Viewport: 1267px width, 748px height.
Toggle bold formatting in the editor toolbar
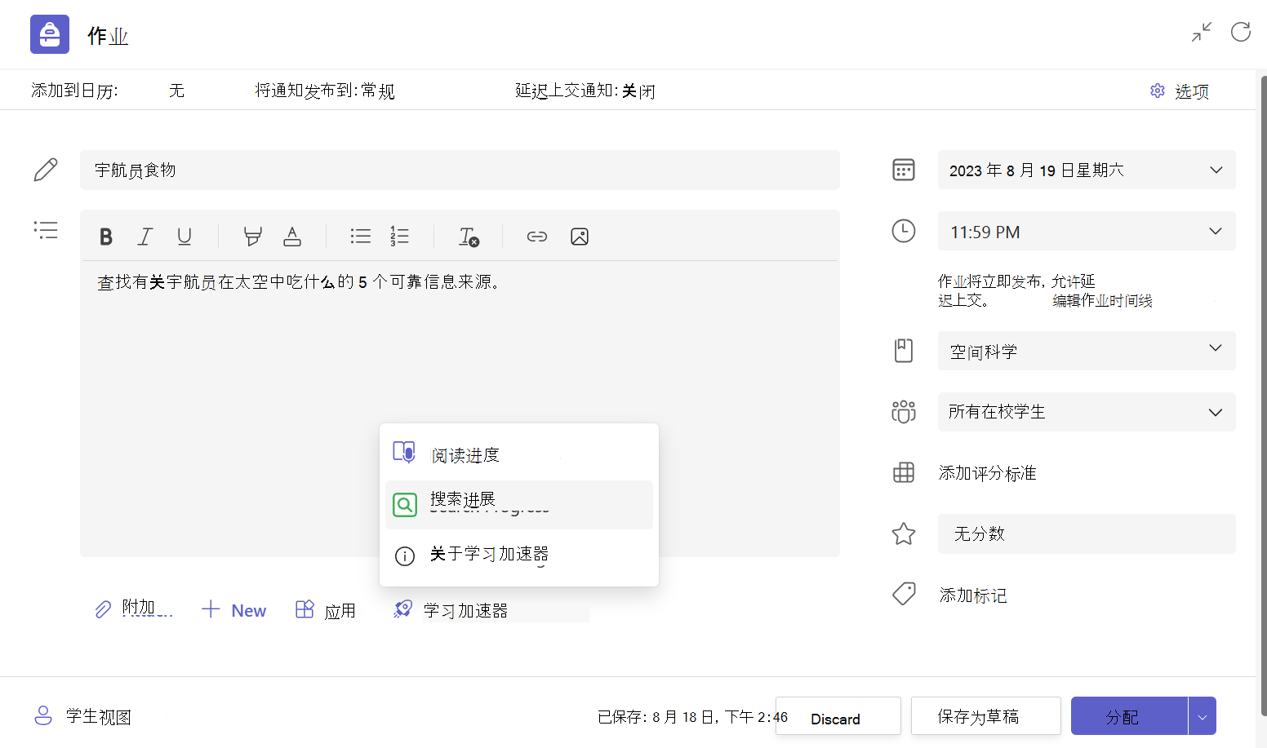pyautogui.click(x=105, y=237)
